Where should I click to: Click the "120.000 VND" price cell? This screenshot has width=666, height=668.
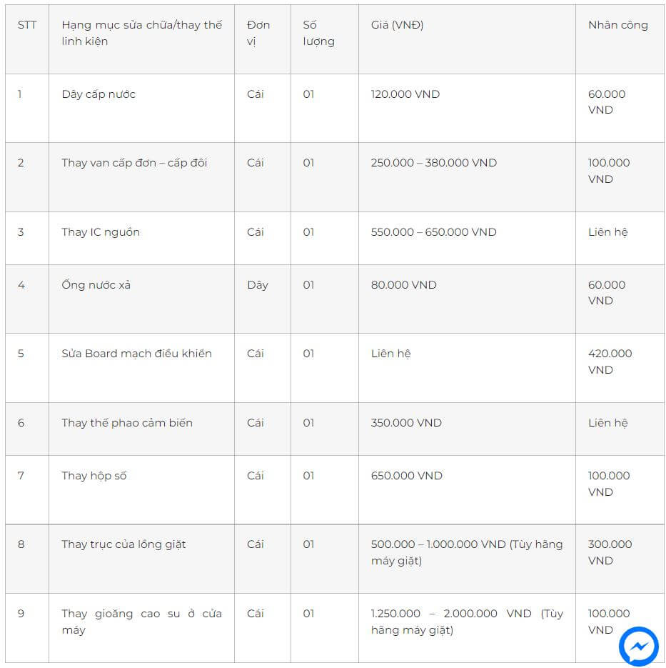pyautogui.click(x=405, y=94)
